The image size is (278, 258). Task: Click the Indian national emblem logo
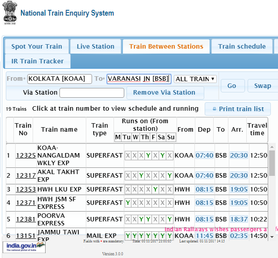pos(10,13)
